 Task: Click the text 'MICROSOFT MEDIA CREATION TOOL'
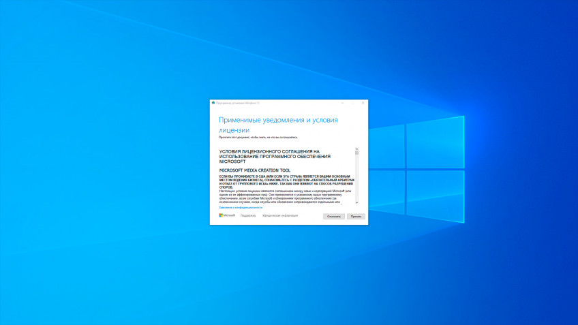[x=255, y=170]
